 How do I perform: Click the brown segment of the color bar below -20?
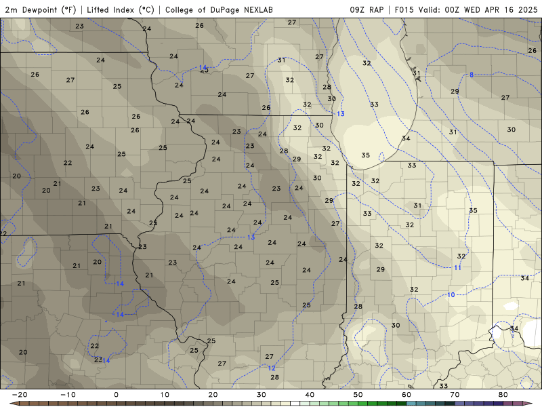[x=24, y=404]
